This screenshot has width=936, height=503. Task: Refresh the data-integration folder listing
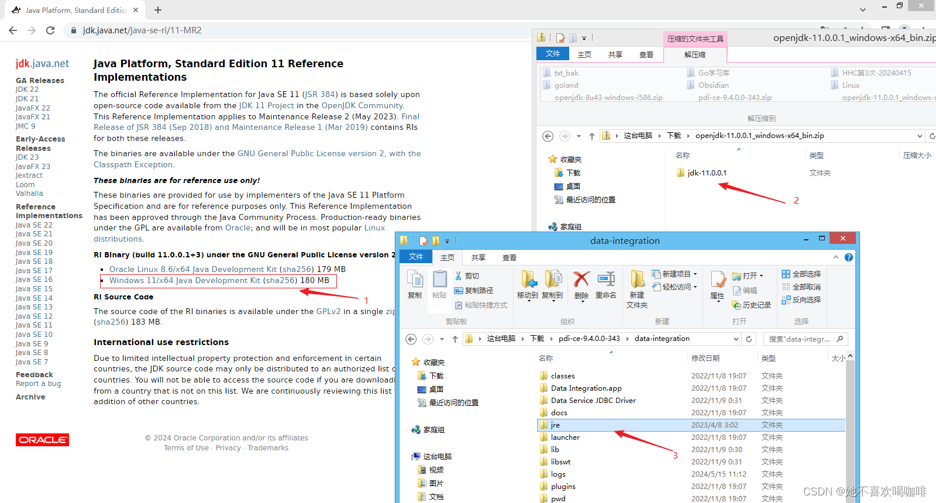pyautogui.click(x=749, y=339)
